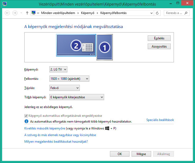195x163 pixels.
Task: Click the Azonosítás button
Action: pyautogui.click(x=159, y=46)
